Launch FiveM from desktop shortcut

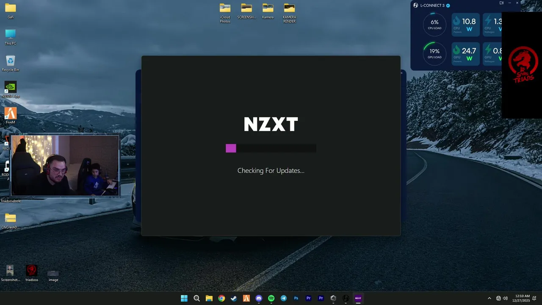(11, 116)
